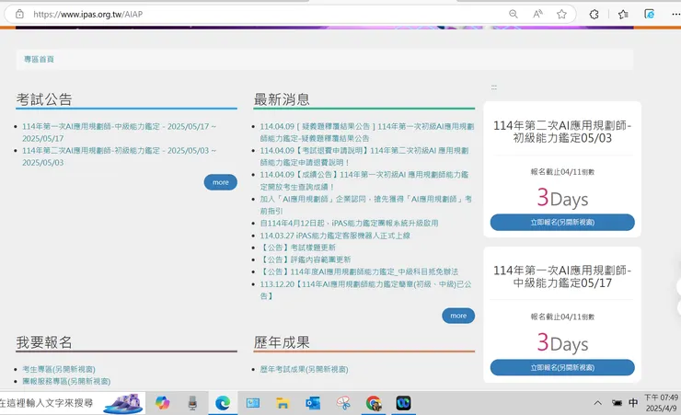Click the 專區首頁 breadcrumb link
Screen dimensions: 681x415
click(39, 59)
